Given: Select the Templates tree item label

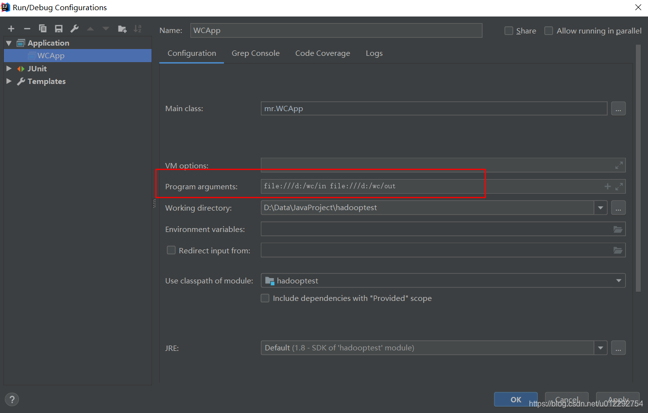Looking at the screenshot, I should [47, 82].
